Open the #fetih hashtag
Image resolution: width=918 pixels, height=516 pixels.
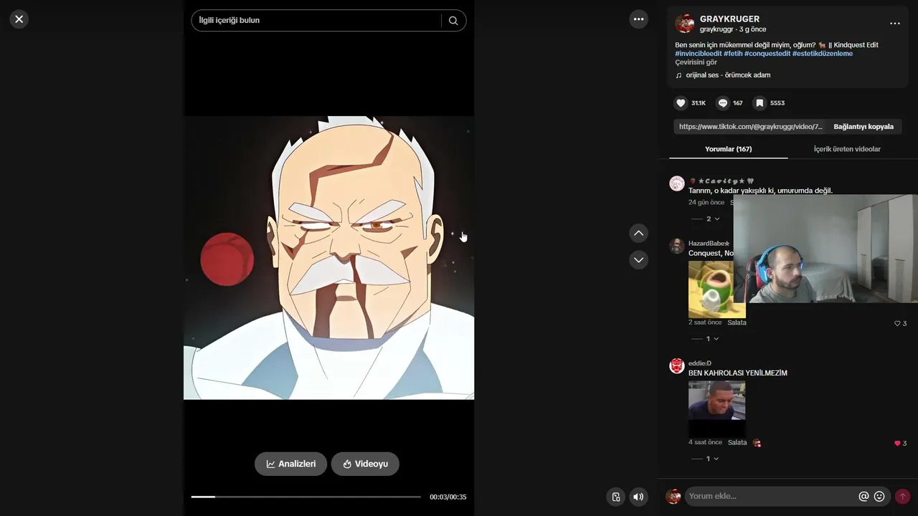coord(733,54)
